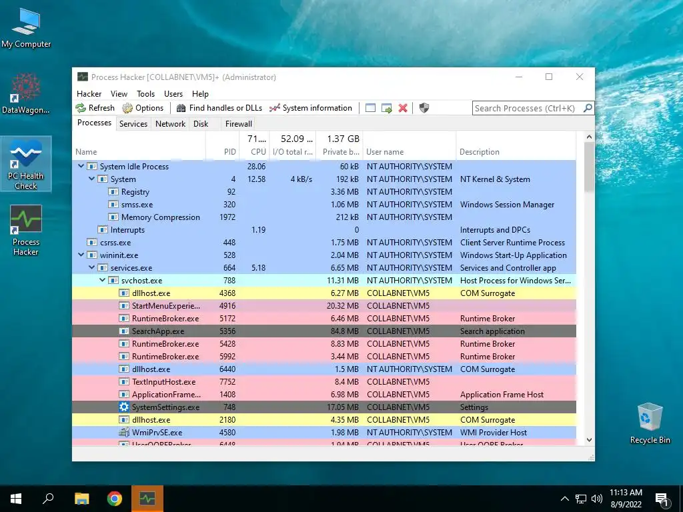Click the Refresh toolbar button
The image size is (683, 512).
pos(95,108)
